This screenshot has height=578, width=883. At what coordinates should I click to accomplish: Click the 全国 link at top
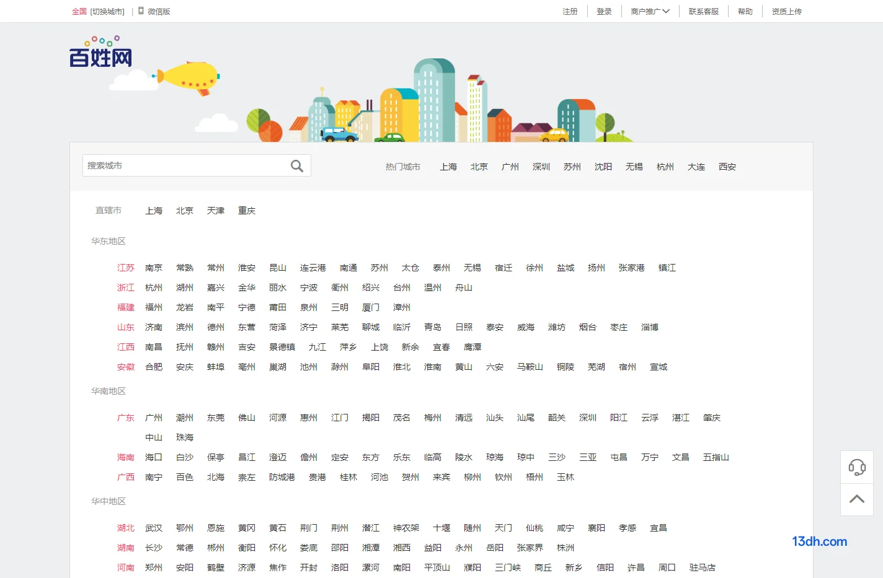pos(79,11)
